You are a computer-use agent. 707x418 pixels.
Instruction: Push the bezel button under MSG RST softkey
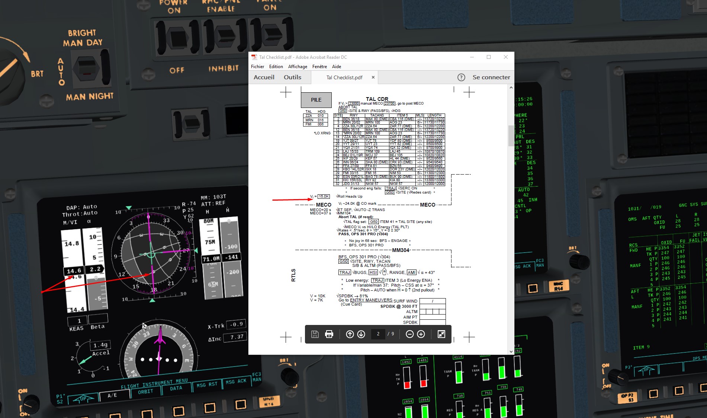coord(210,408)
